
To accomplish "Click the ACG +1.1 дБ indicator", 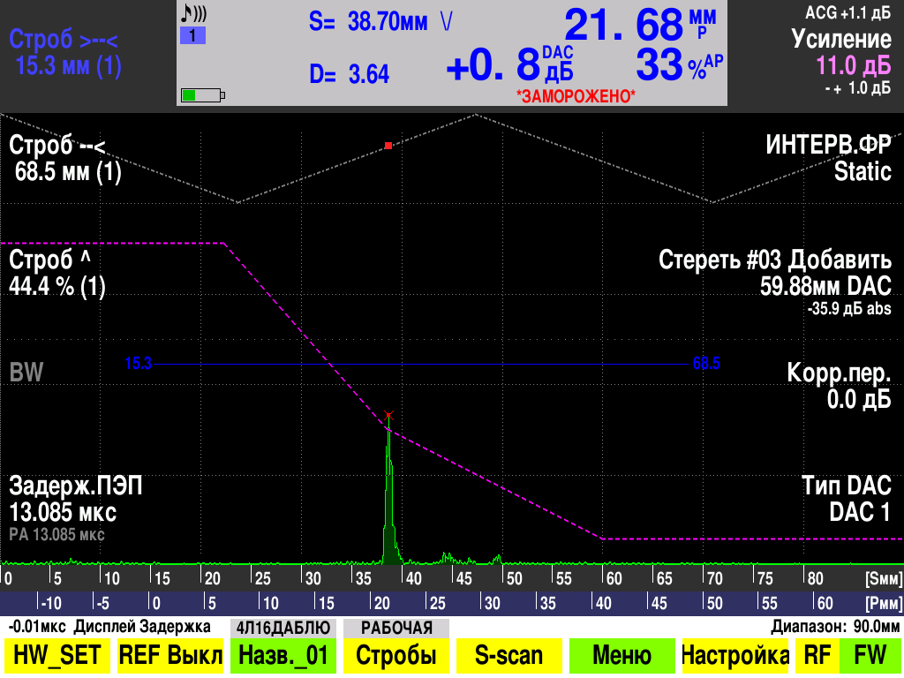I will pos(847,12).
